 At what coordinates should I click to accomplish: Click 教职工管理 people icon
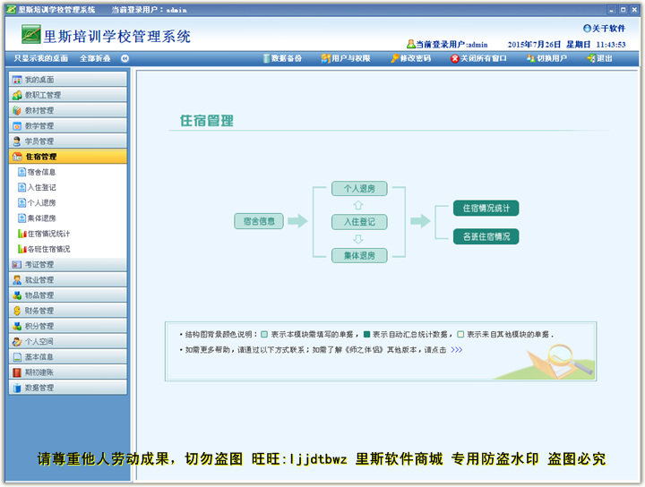click(x=17, y=96)
